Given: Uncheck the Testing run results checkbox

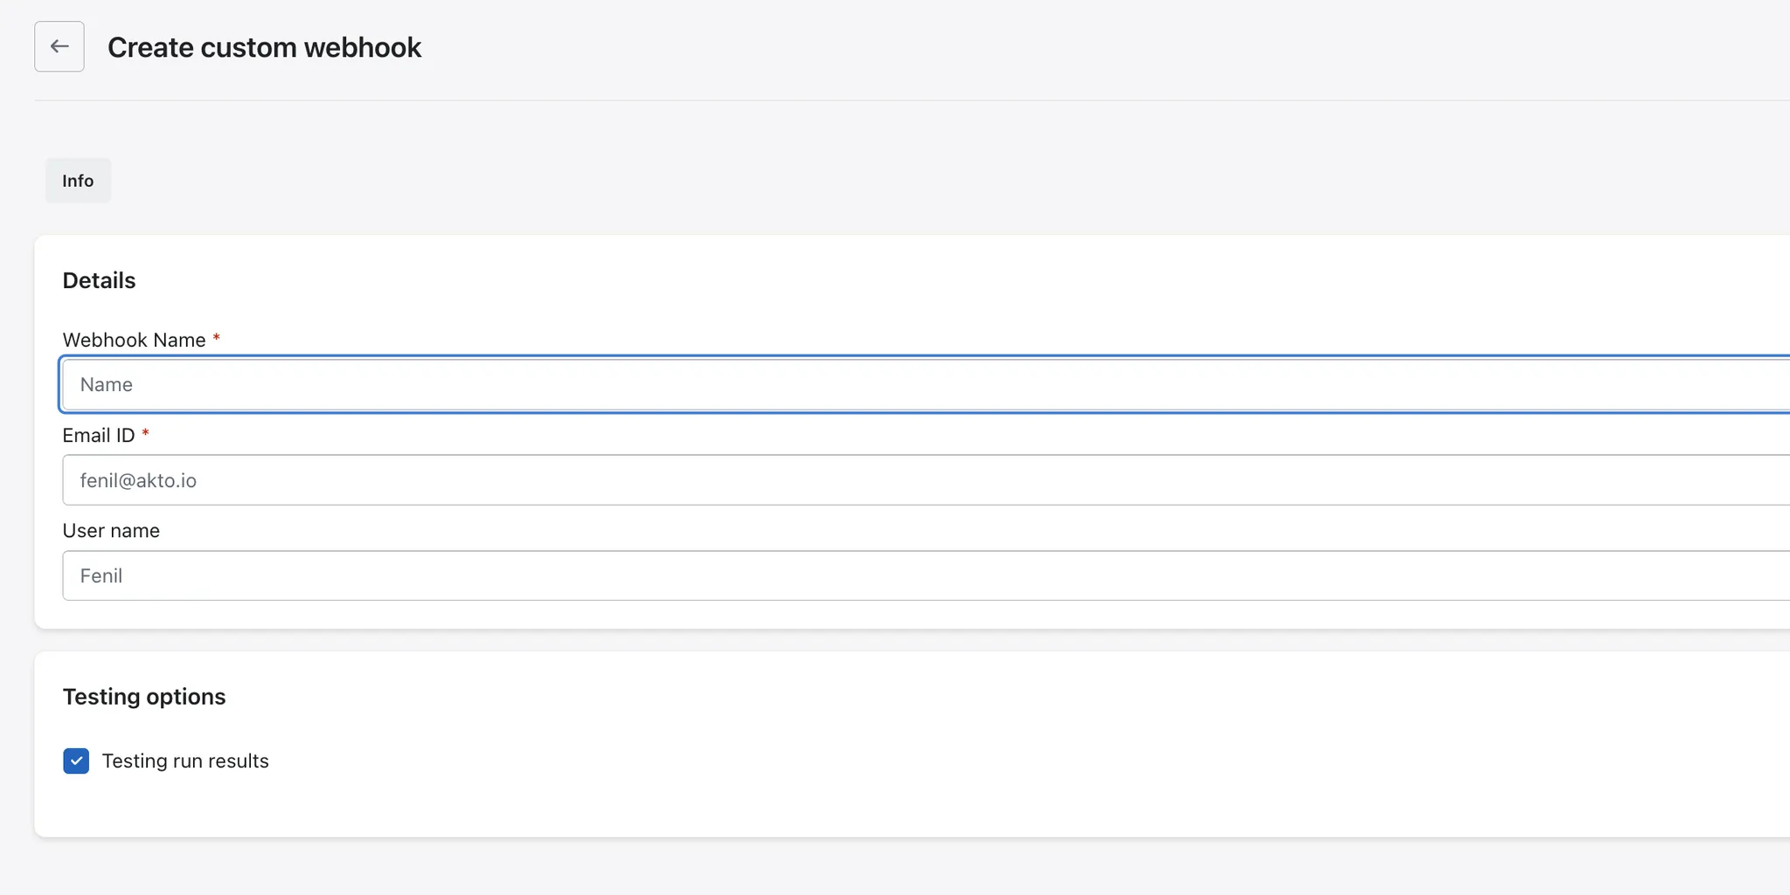Looking at the screenshot, I should [x=76, y=761].
